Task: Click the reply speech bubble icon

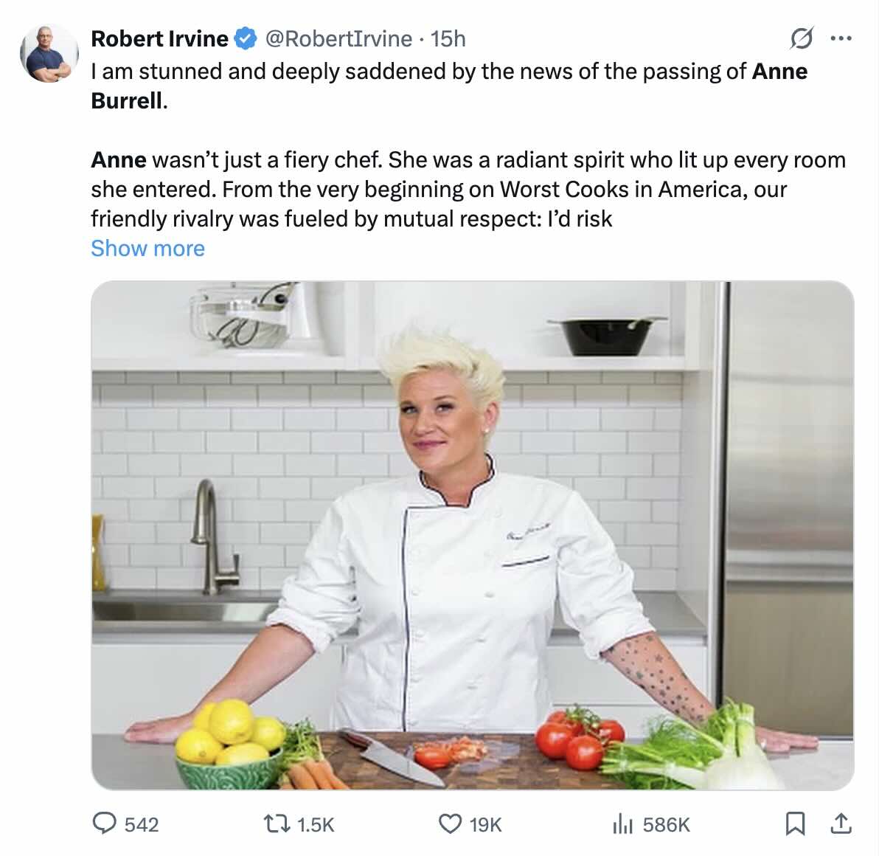Action: point(104,824)
